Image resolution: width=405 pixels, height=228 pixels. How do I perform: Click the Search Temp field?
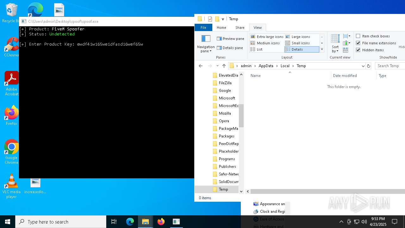pos(390,66)
